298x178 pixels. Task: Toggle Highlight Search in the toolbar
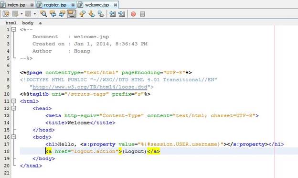click(x=71, y=14)
